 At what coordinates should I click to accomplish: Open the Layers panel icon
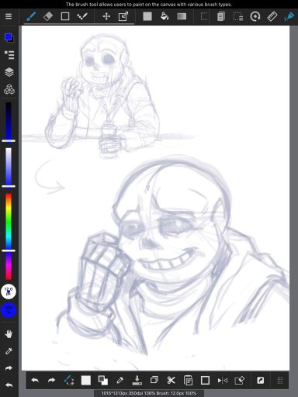click(x=9, y=72)
